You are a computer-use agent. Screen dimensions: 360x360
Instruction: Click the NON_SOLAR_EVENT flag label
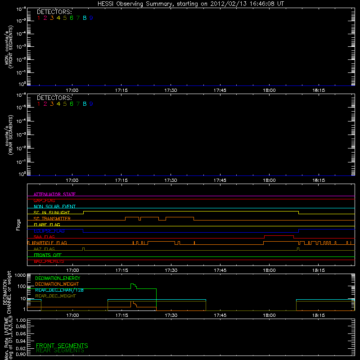coord(54,207)
